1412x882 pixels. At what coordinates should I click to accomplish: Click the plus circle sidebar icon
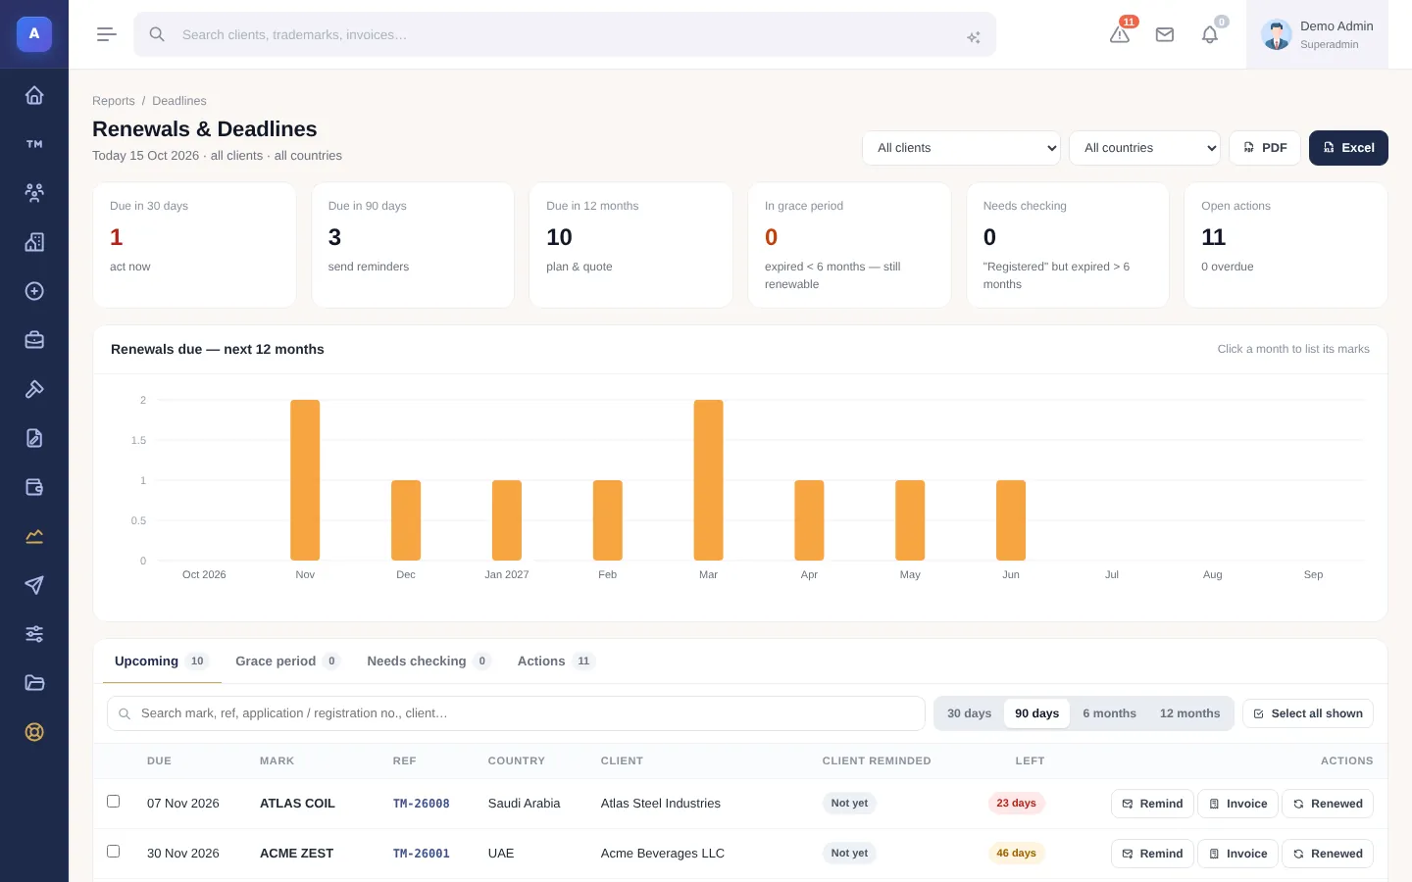[34, 291]
